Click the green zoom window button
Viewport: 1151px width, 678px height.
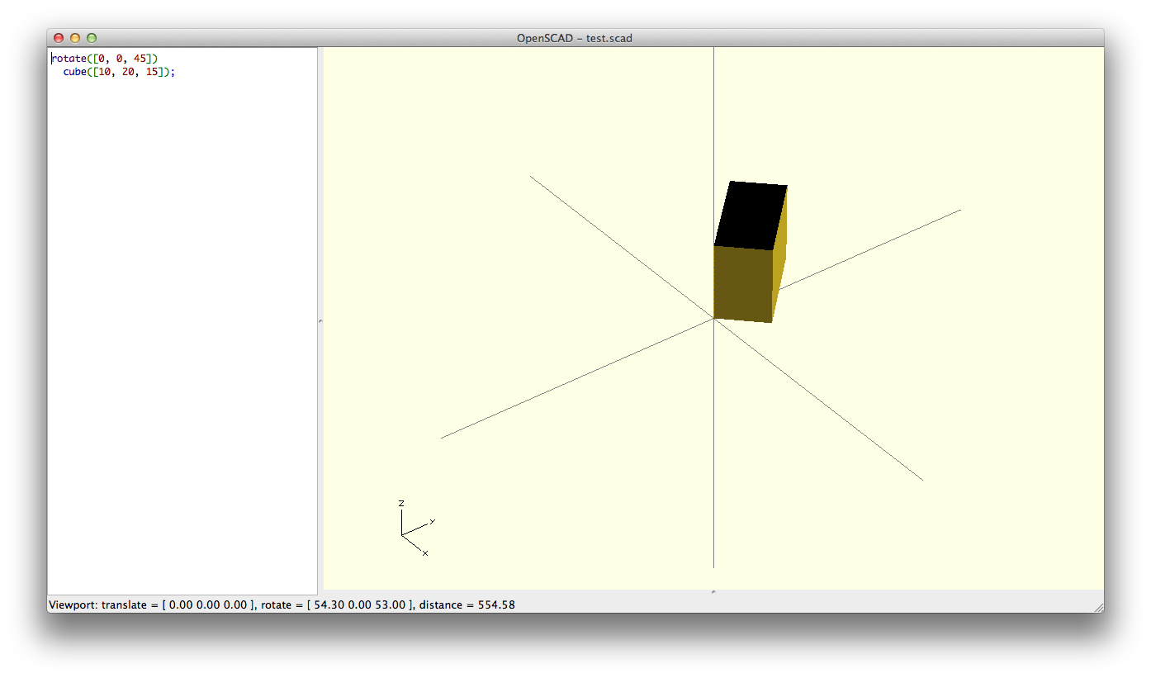(92, 38)
